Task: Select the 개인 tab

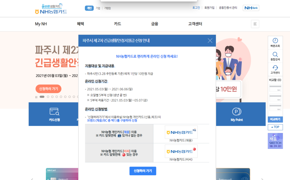Action: [89, 8]
